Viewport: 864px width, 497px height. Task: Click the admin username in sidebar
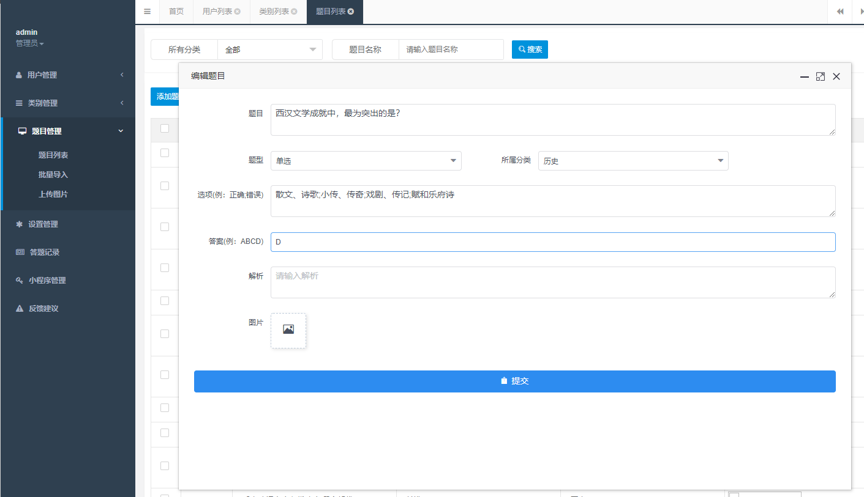[26, 32]
